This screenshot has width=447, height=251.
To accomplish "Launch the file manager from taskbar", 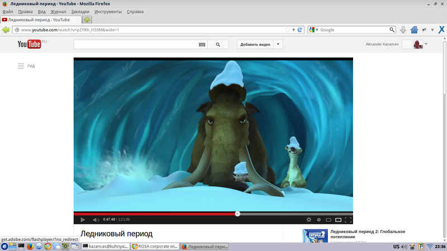I will click(12, 247).
